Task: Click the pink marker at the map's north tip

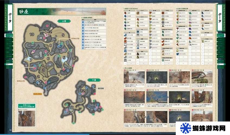Action: [x=47, y=26]
